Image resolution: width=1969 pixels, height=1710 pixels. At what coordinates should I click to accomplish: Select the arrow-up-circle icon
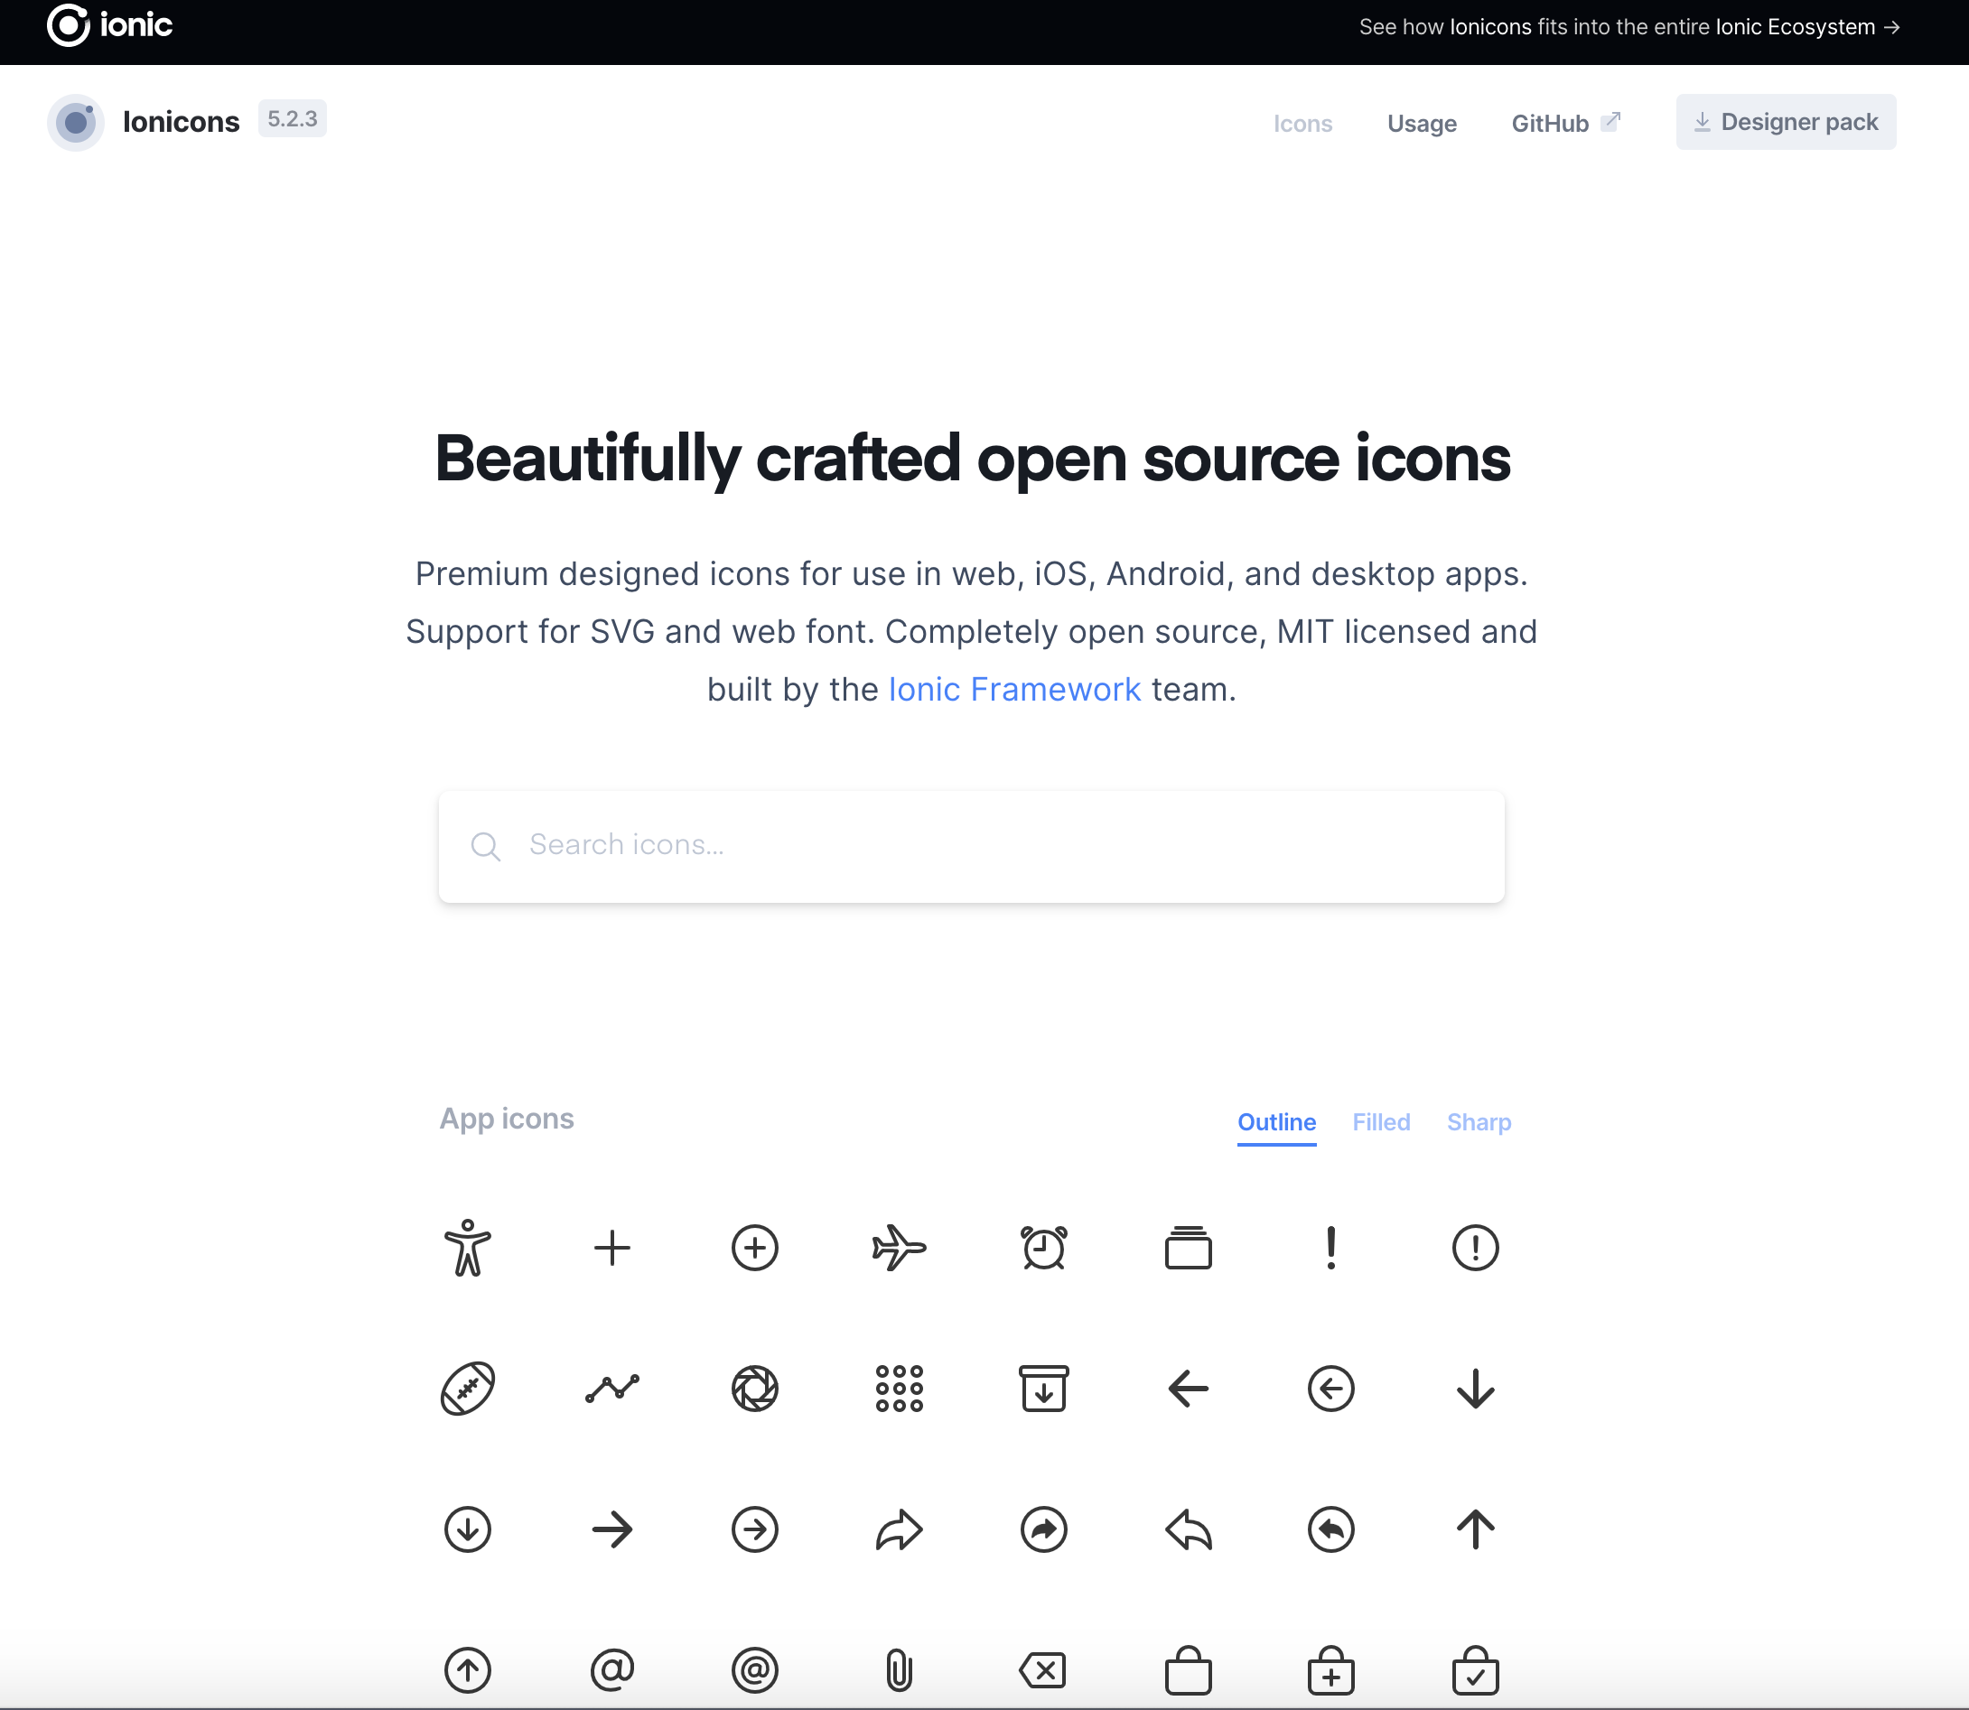tap(468, 1670)
